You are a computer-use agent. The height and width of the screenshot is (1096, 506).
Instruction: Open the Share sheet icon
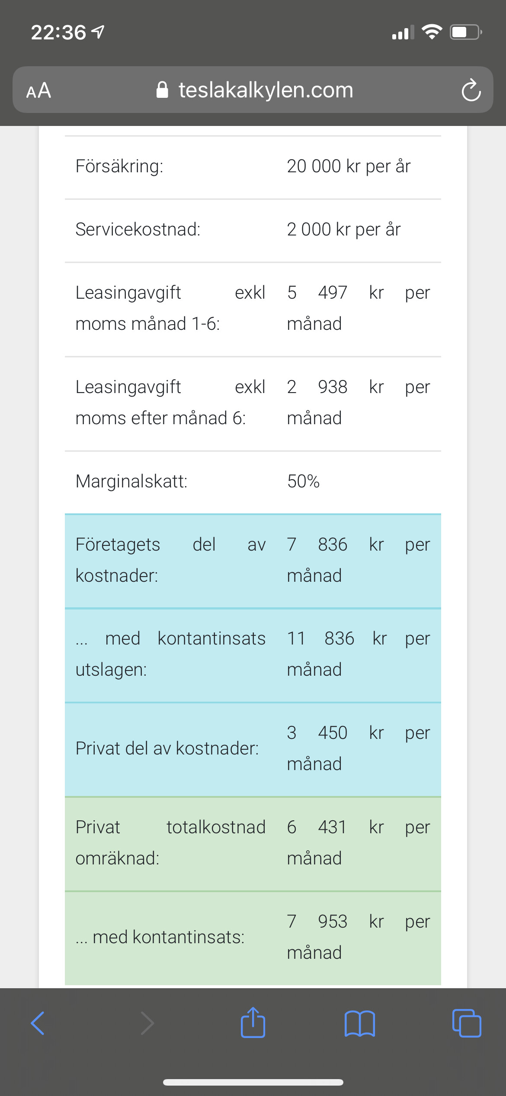coord(253,1022)
